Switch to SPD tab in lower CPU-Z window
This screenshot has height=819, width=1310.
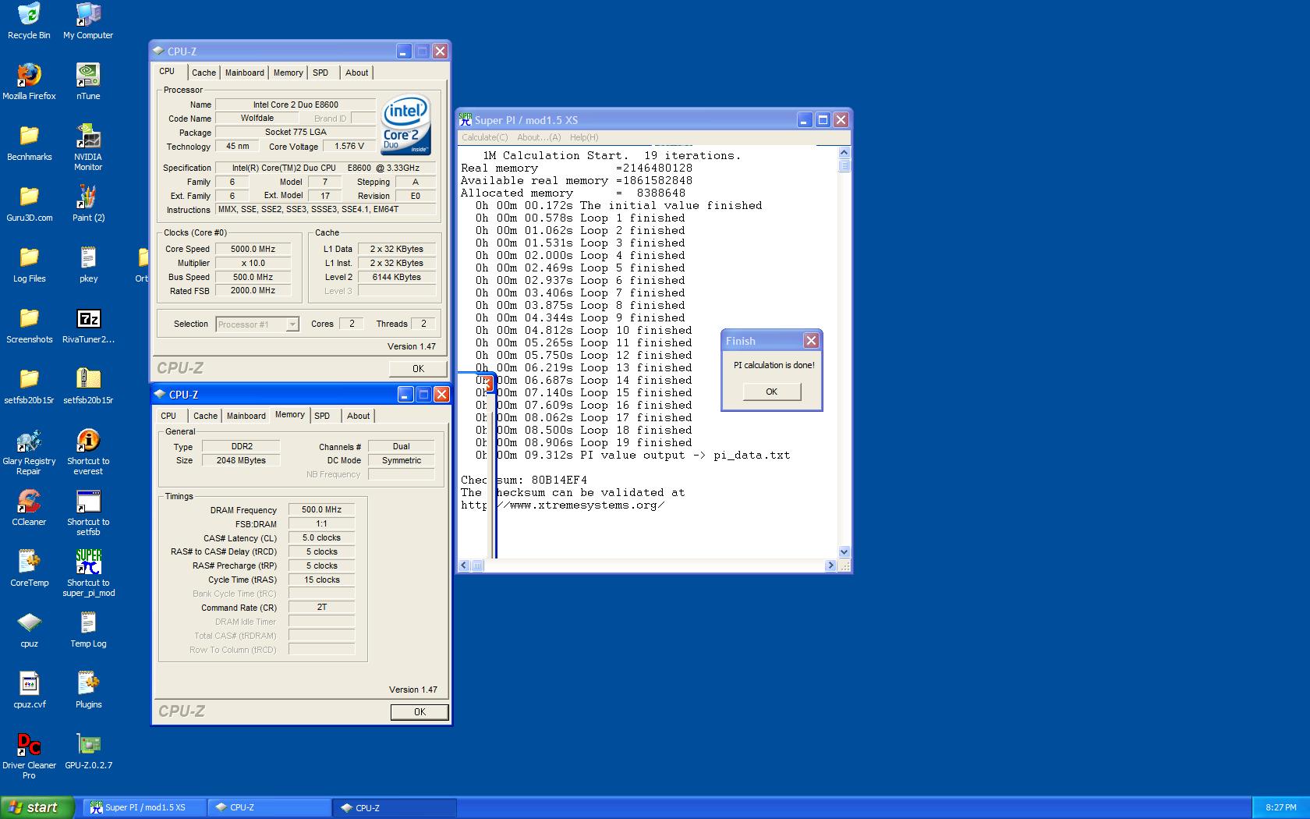tap(322, 416)
